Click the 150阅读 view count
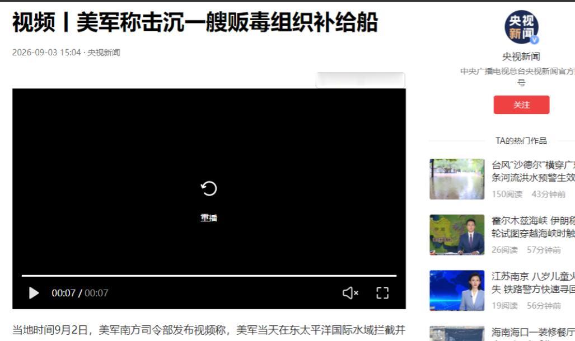Screen dimensions: 575x341 (x=507, y=194)
